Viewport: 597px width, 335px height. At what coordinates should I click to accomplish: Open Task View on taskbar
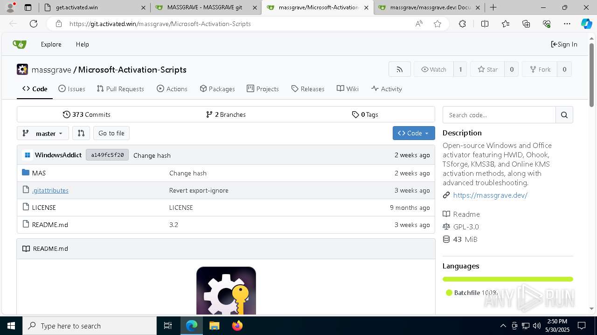pos(168,326)
